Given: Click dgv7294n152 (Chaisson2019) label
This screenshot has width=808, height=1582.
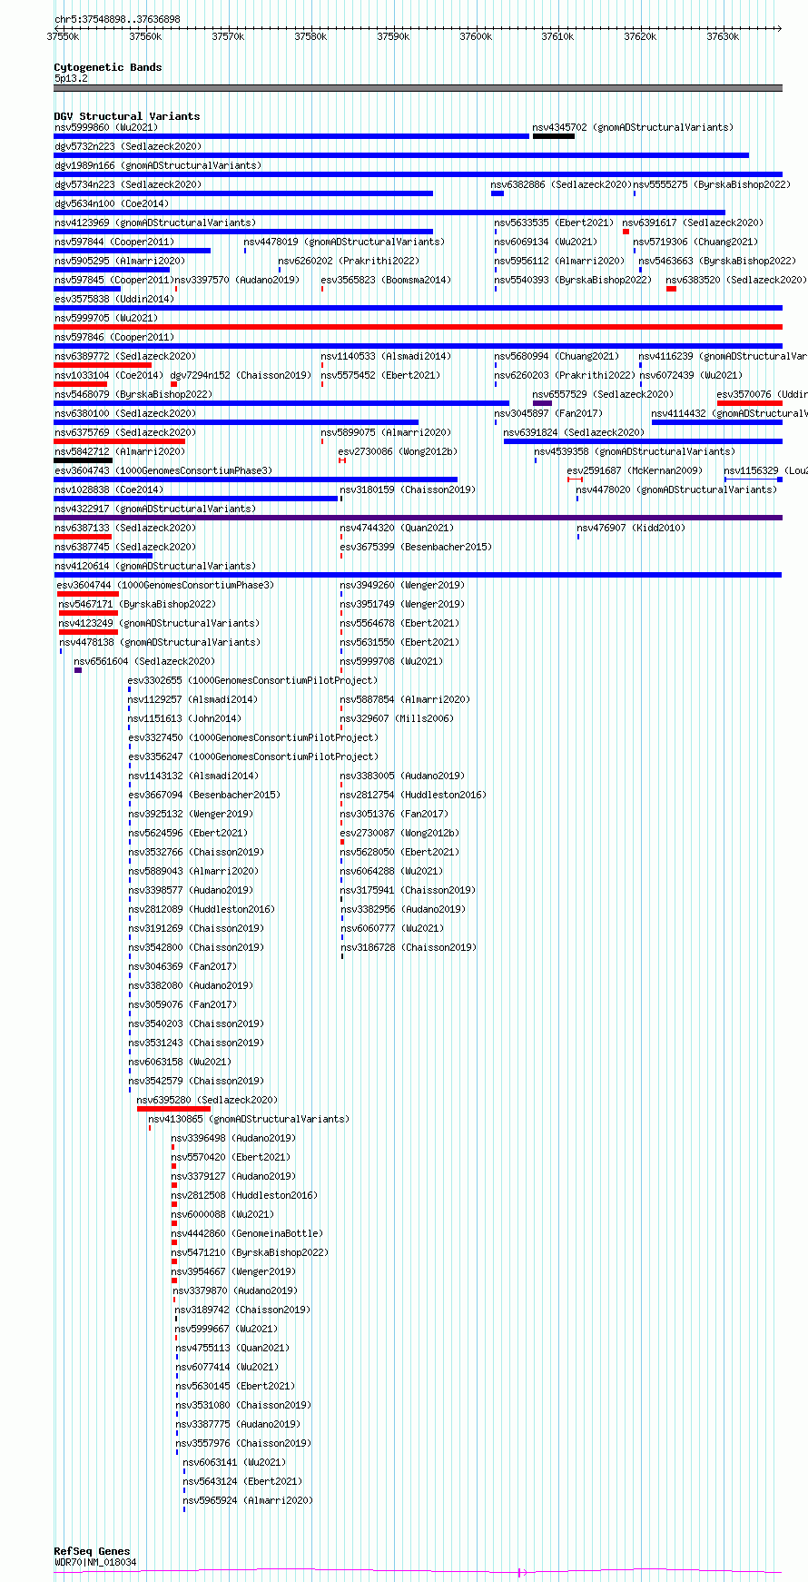Looking at the screenshot, I should [x=241, y=376].
